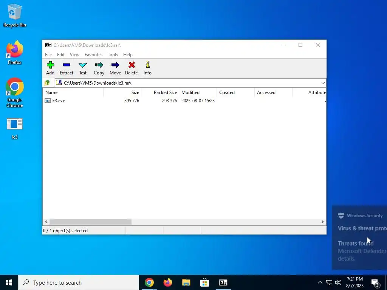Open Microsoft Store from taskbar

[x=204, y=282]
